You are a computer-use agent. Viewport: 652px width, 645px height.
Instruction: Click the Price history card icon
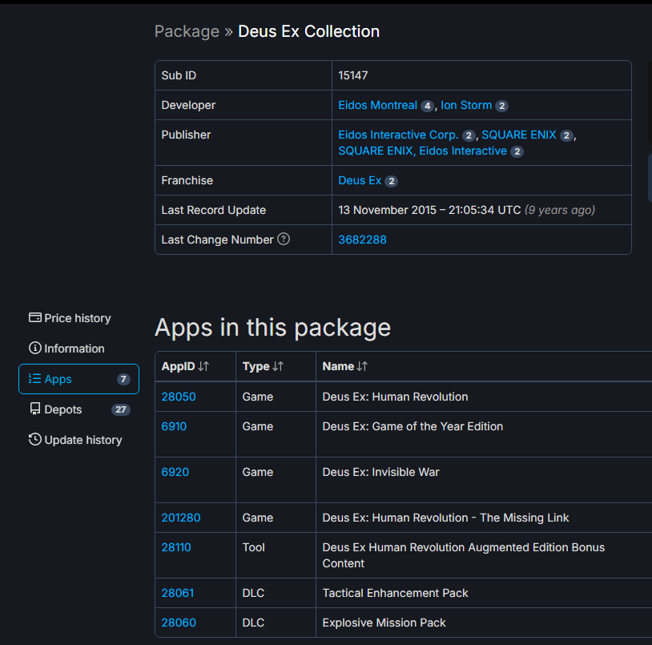35,318
